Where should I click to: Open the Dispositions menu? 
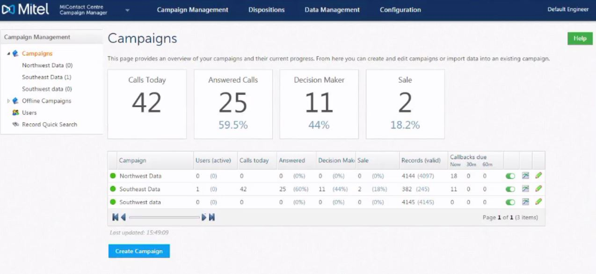click(x=266, y=9)
